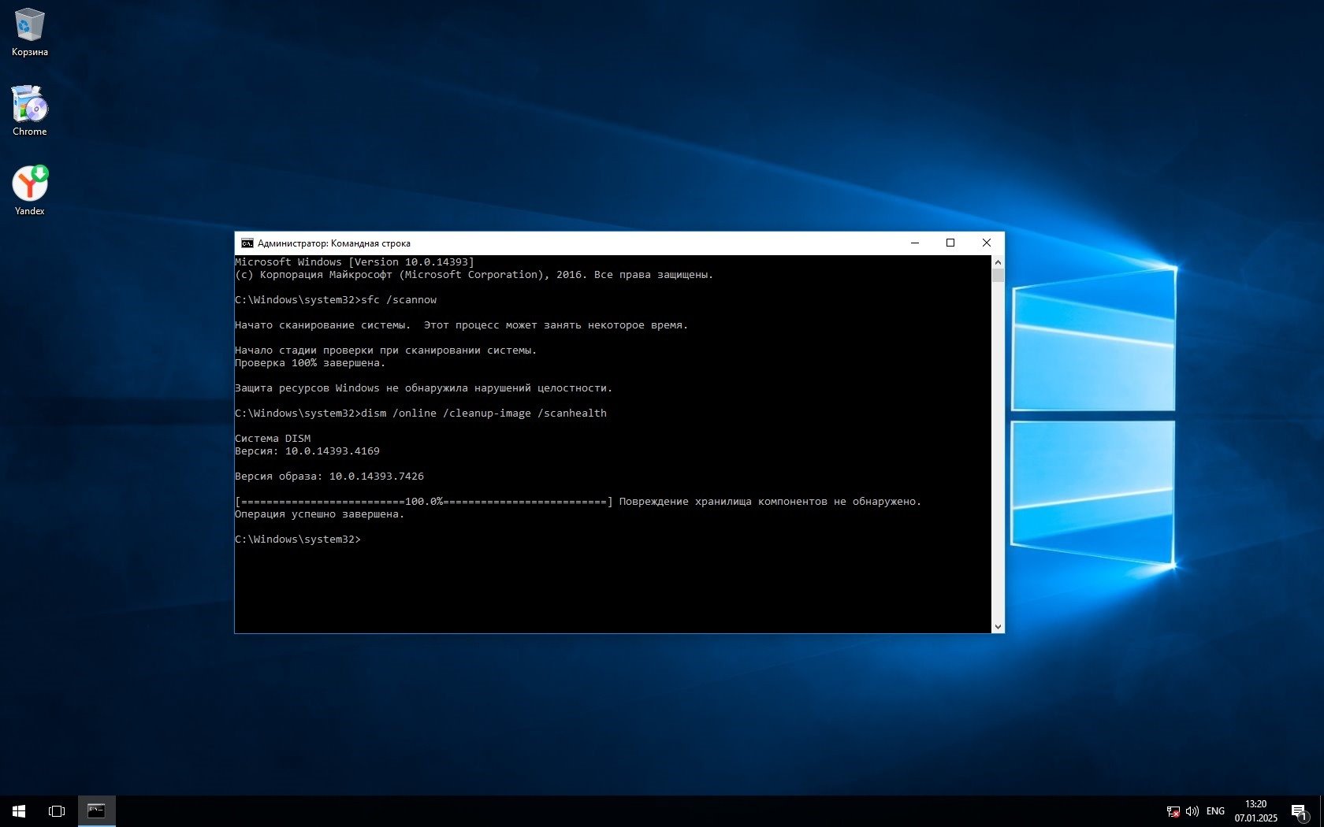Click the console scrollbar down arrow

point(998,627)
